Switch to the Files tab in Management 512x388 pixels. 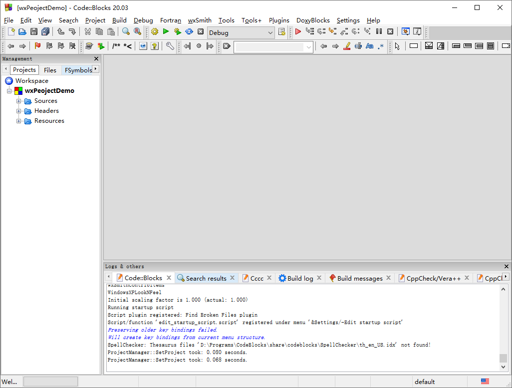50,70
